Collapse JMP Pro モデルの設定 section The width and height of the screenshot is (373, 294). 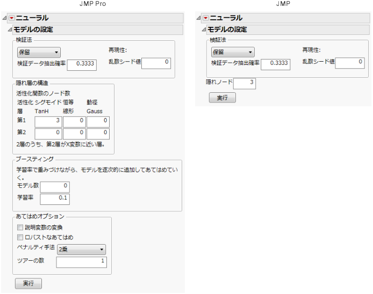pos(10,30)
